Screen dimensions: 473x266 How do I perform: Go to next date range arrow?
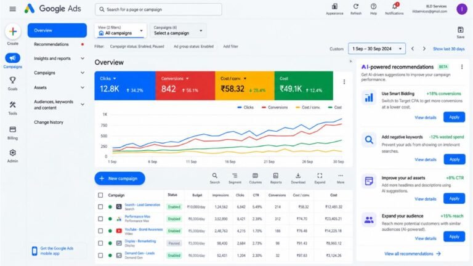[424, 49]
